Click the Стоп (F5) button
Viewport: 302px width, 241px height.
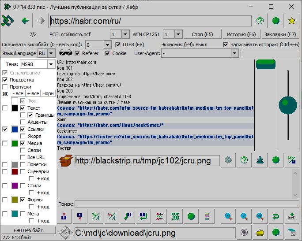click(x=202, y=34)
